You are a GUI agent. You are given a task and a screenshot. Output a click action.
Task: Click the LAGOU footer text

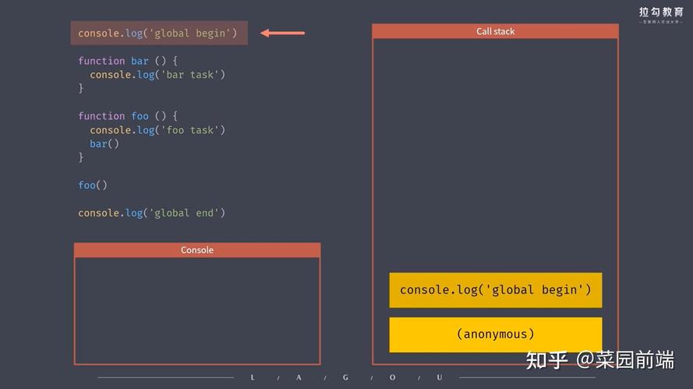pyautogui.click(x=346, y=377)
